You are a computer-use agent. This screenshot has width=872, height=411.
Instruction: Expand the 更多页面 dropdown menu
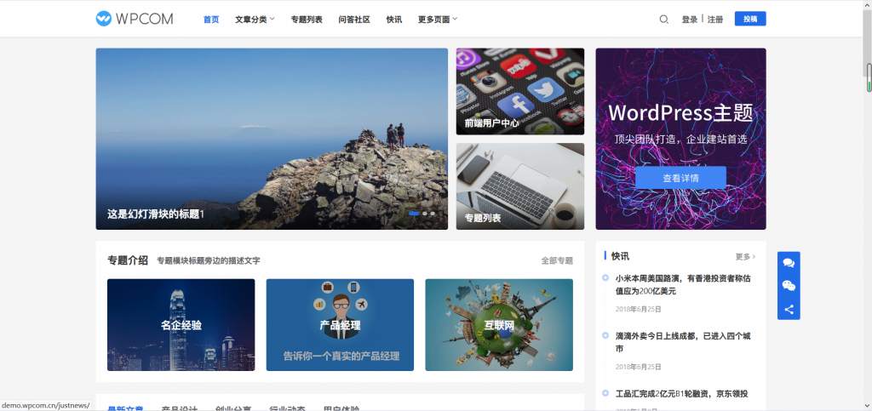tap(438, 20)
